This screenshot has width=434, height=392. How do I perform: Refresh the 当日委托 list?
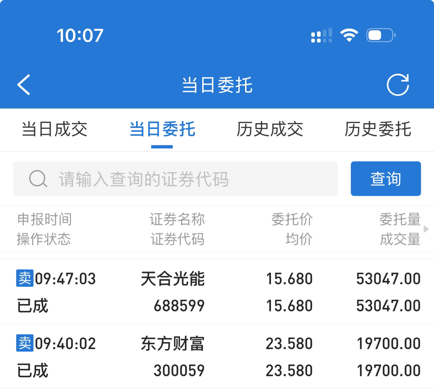(x=398, y=85)
